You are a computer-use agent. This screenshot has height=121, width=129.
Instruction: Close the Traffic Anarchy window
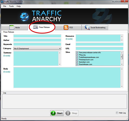[124, 1]
